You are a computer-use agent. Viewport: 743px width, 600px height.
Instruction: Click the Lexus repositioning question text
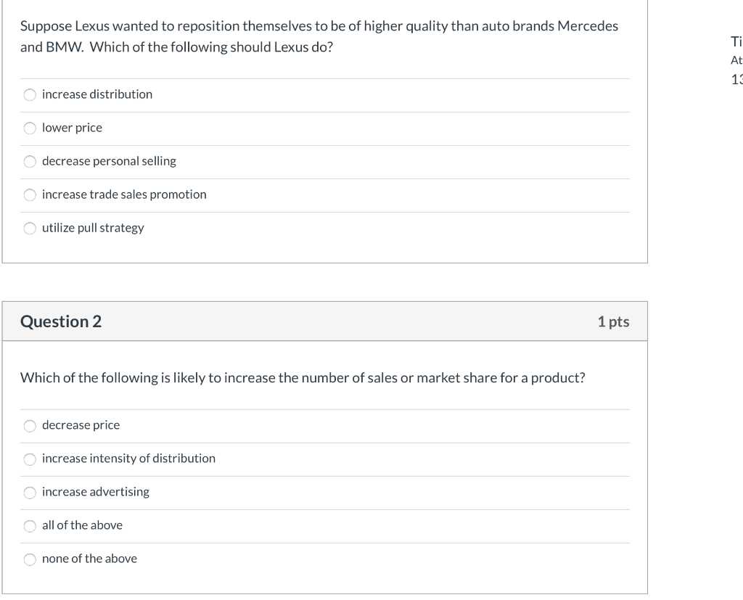coord(319,36)
